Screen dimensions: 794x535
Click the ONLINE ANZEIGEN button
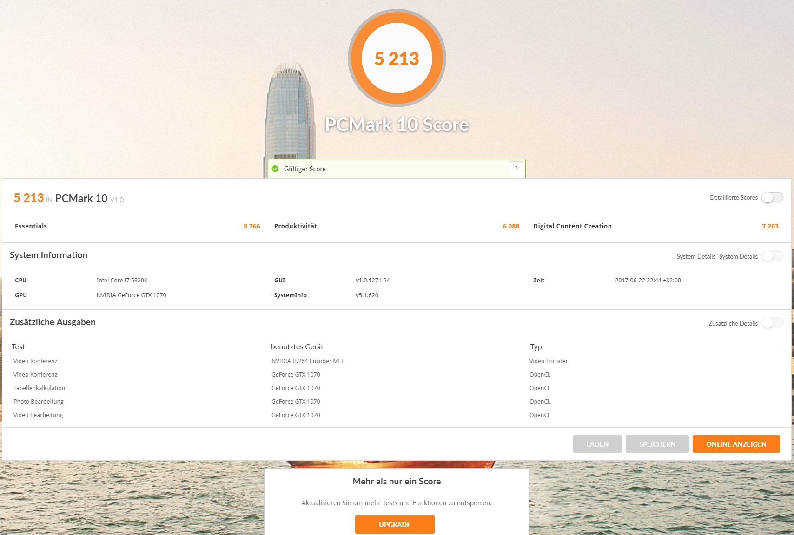[736, 444]
